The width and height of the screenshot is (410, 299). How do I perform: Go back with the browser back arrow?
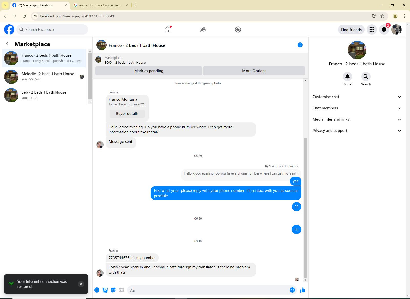click(x=6, y=16)
